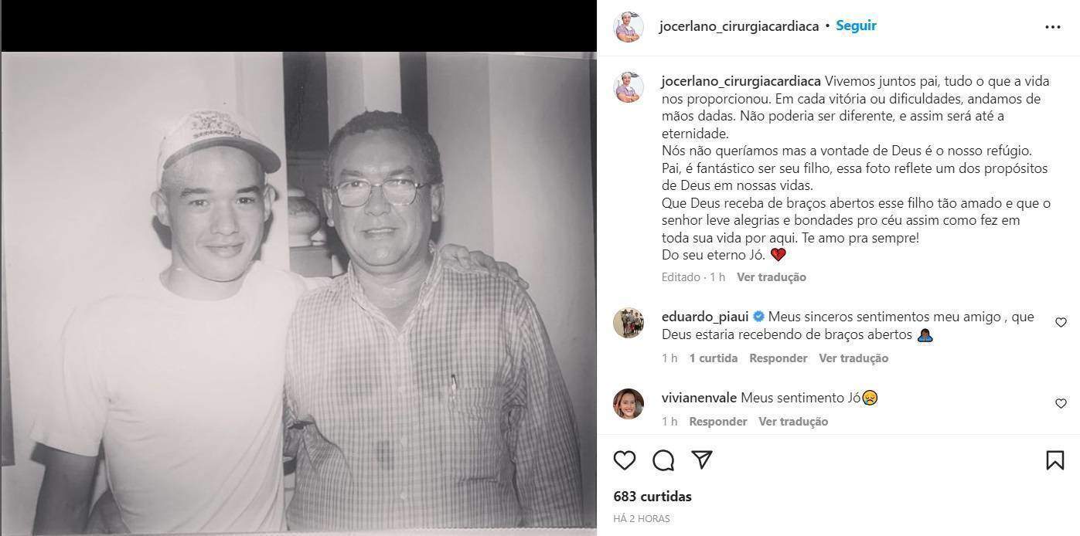Click the caption author's profile picture
This screenshot has width=1080, height=536.
pyautogui.click(x=629, y=88)
